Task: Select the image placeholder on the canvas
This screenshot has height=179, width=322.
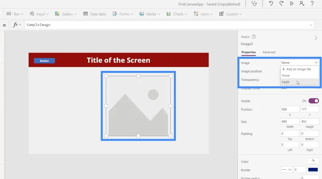Action: coord(138,106)
